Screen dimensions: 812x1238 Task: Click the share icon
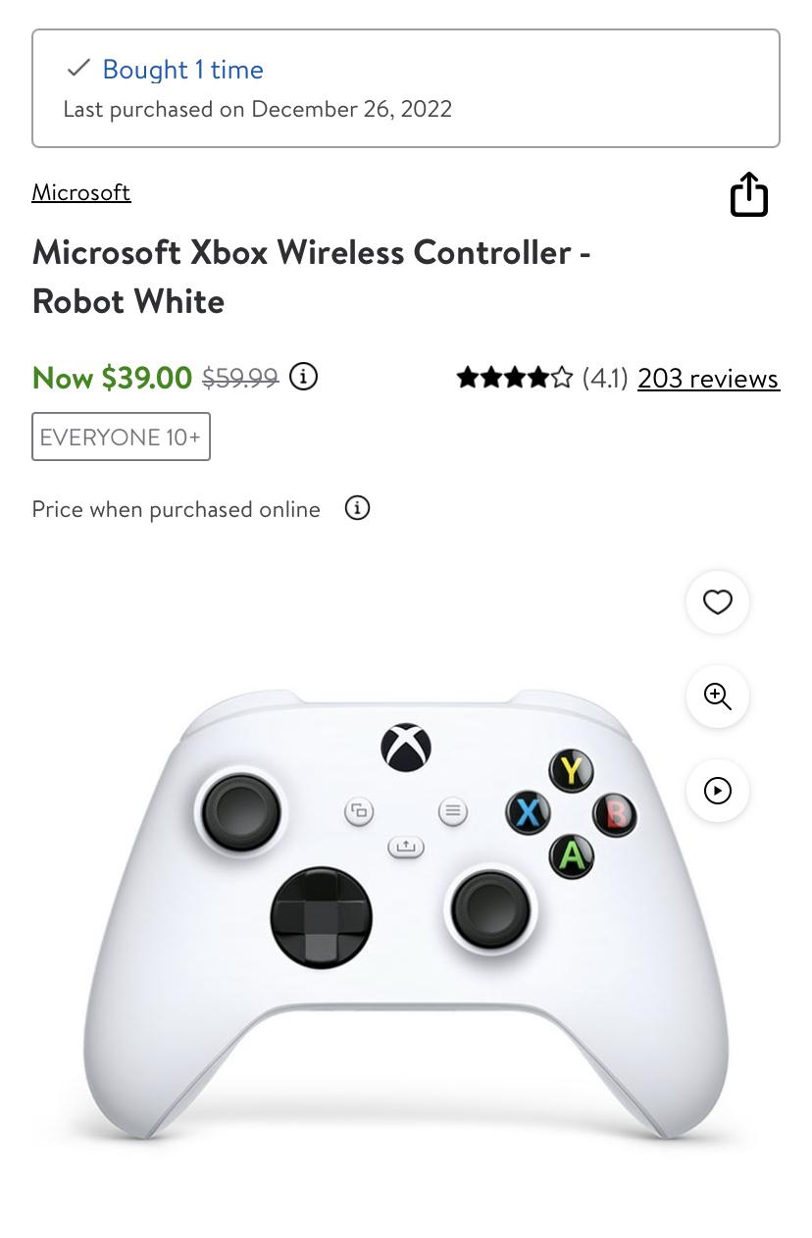(x=748, y=194)
